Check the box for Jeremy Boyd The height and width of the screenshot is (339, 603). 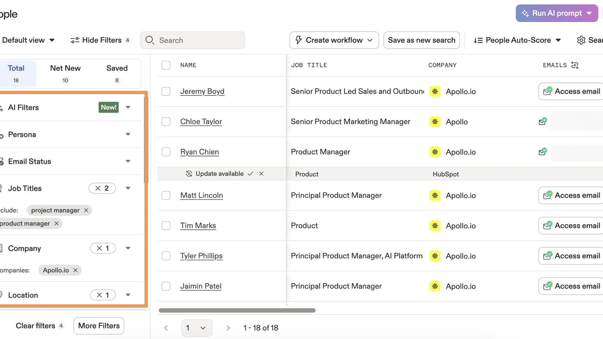[166, 91]
